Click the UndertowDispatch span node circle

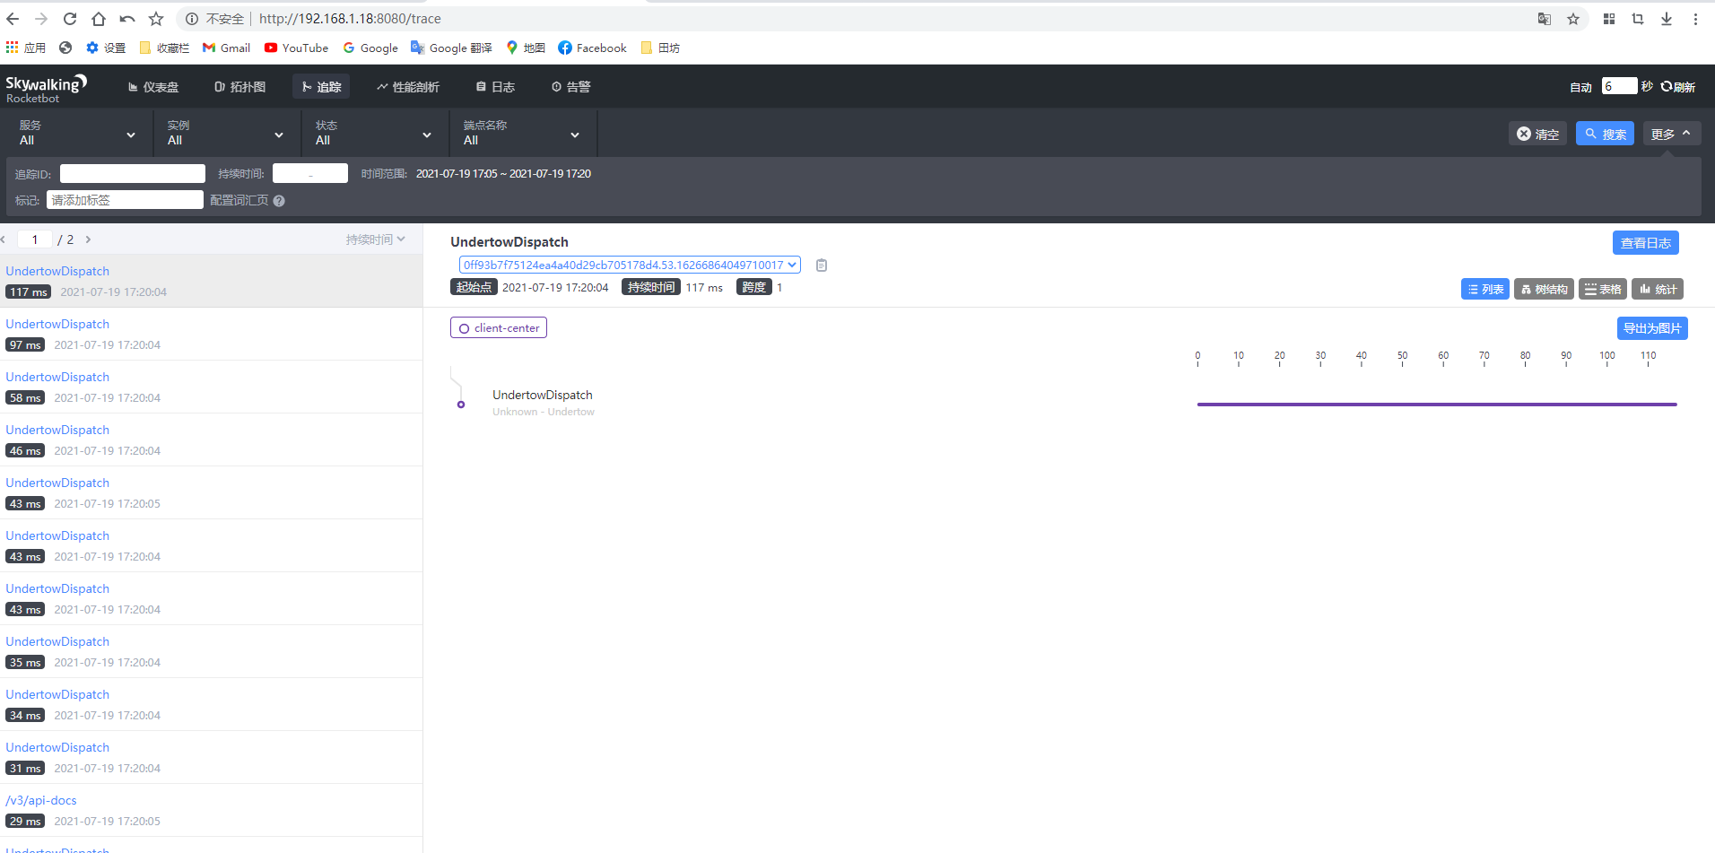click(461, 405)
